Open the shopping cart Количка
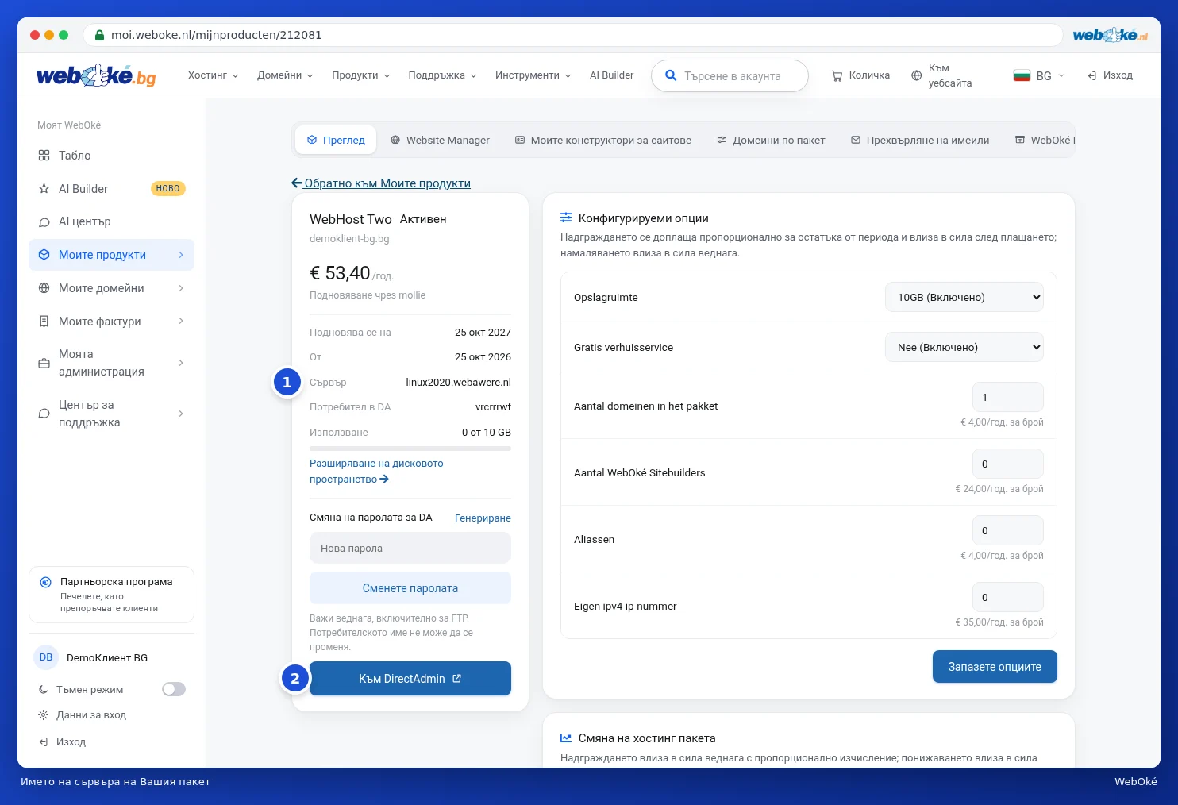Viewport: 1178px width, 805px height. 860,75
